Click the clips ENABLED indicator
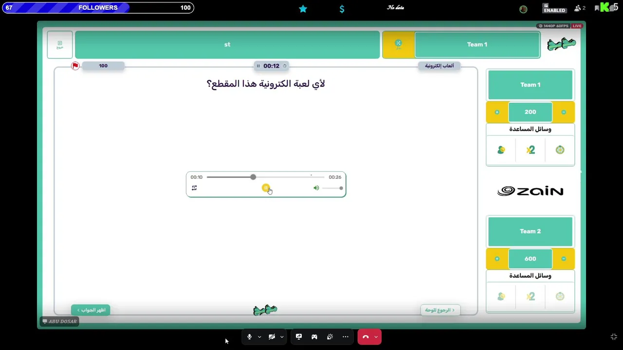Screen dimensions: 623x350 click(x=554, y=8)
